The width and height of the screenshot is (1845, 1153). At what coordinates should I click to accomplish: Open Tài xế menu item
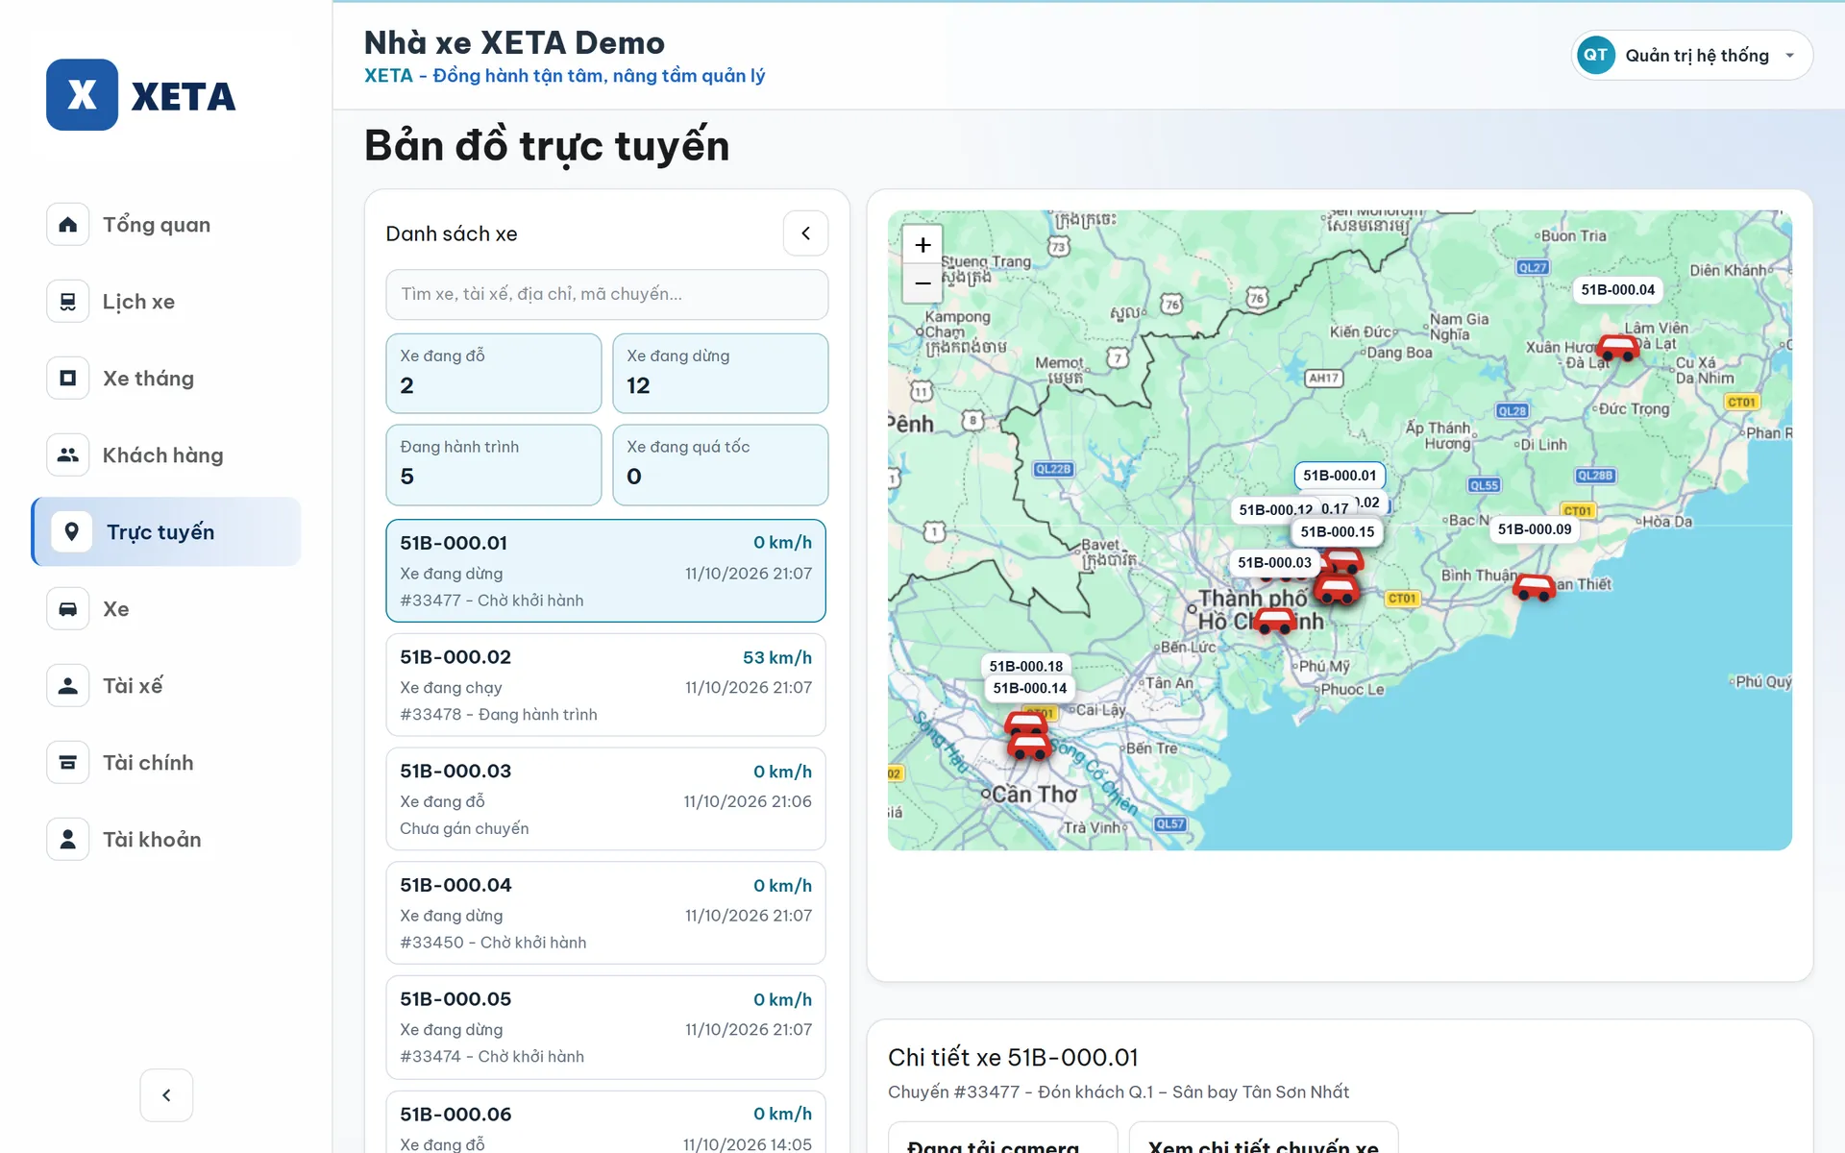[x=133, y=686]
